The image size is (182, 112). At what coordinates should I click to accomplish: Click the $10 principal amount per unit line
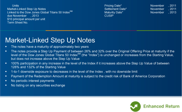[26, 19]
